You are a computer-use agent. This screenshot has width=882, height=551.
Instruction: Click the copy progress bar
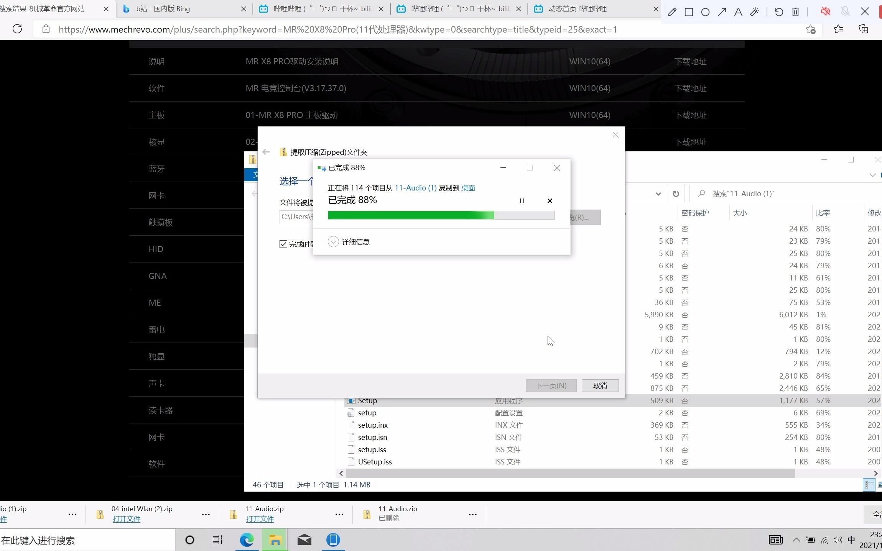click(441, 215)
